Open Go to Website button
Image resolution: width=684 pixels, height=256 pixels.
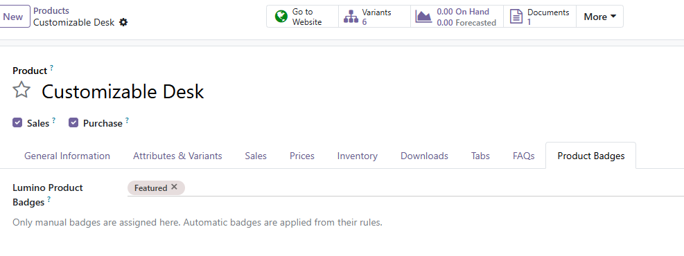tap(302, 17)
